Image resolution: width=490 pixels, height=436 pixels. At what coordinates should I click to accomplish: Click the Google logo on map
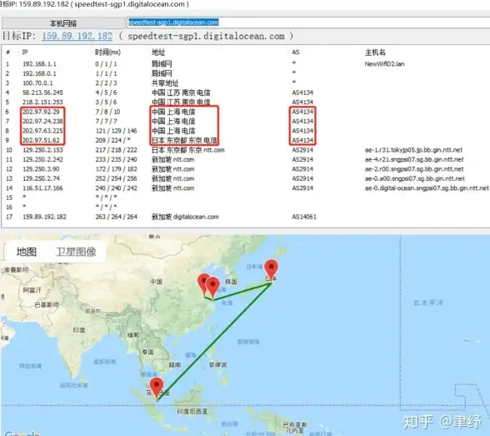tap(22, 433)
